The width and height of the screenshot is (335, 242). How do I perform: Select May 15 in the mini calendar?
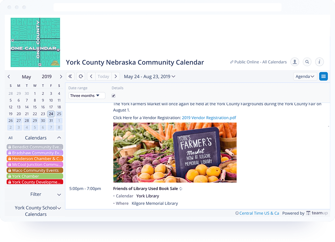pyautogui.click(x=35, y=107)
